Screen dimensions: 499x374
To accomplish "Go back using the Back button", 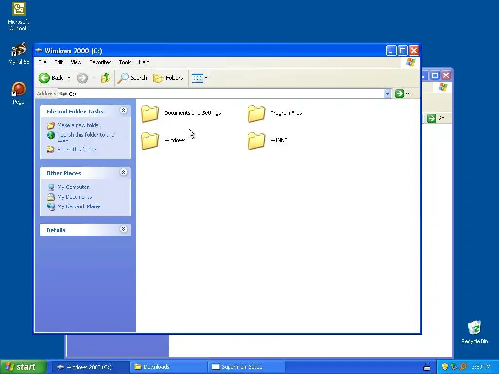I will click(51, 78).
